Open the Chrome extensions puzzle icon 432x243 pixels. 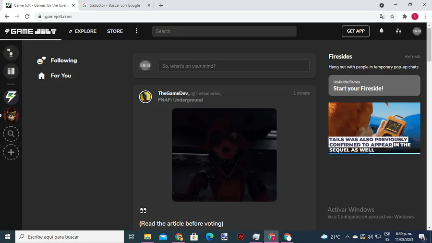tap(405, 16)
